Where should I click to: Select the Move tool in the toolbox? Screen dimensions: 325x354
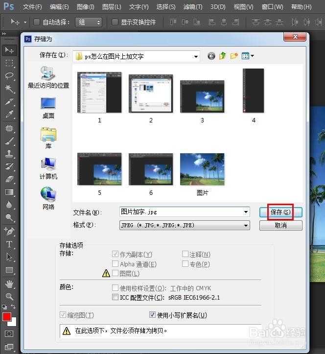tap(9, 50)
